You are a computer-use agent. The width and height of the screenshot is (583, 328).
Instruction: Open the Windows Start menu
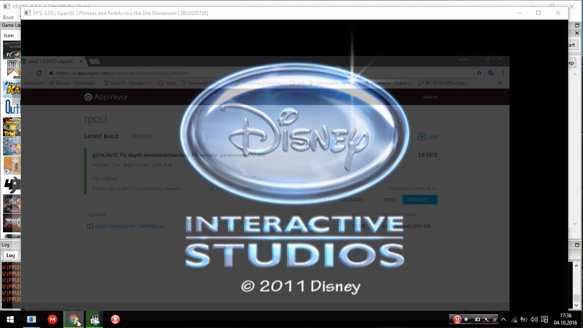(x=10, y=319)
